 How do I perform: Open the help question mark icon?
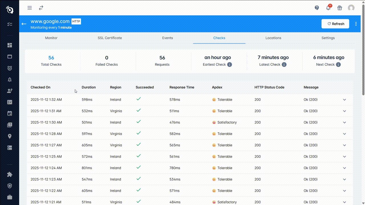[x=317, y=8]
